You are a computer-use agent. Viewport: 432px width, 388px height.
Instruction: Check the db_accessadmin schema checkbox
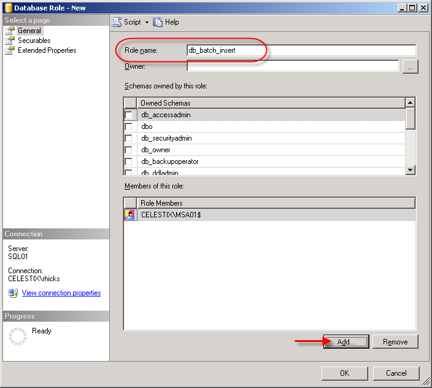[x=129, y=115]
